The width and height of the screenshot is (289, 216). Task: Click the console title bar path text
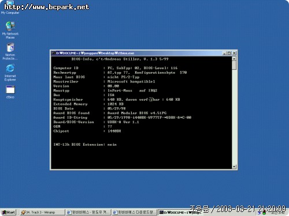click(95, 53)
